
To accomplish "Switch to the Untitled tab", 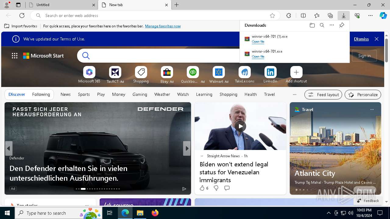I will (61, 5).
